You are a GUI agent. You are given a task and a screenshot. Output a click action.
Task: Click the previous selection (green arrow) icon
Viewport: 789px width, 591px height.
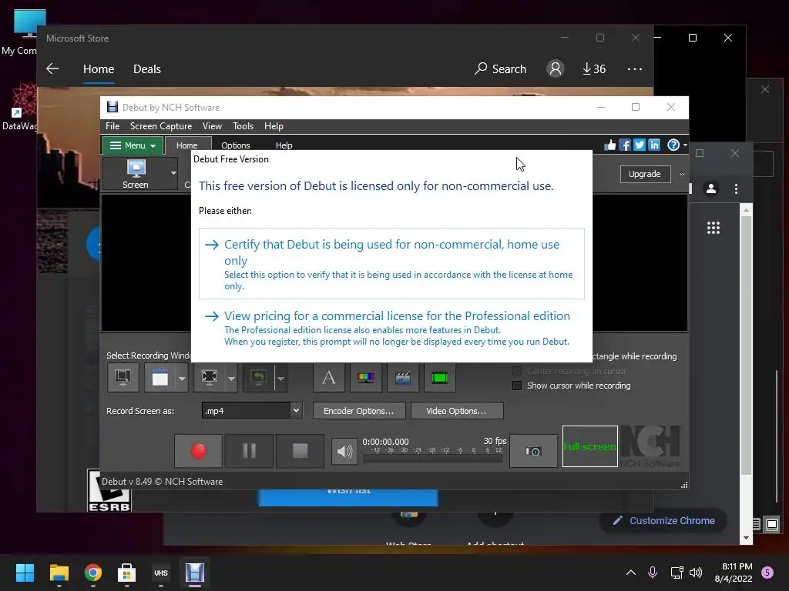(x=259, y=377)
